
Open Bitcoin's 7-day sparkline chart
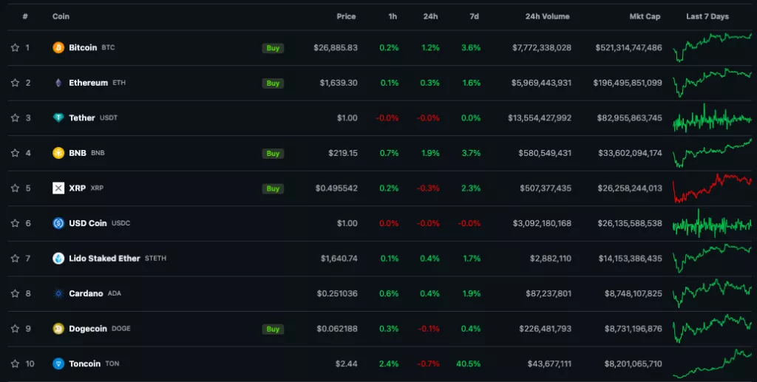point(712,47)
